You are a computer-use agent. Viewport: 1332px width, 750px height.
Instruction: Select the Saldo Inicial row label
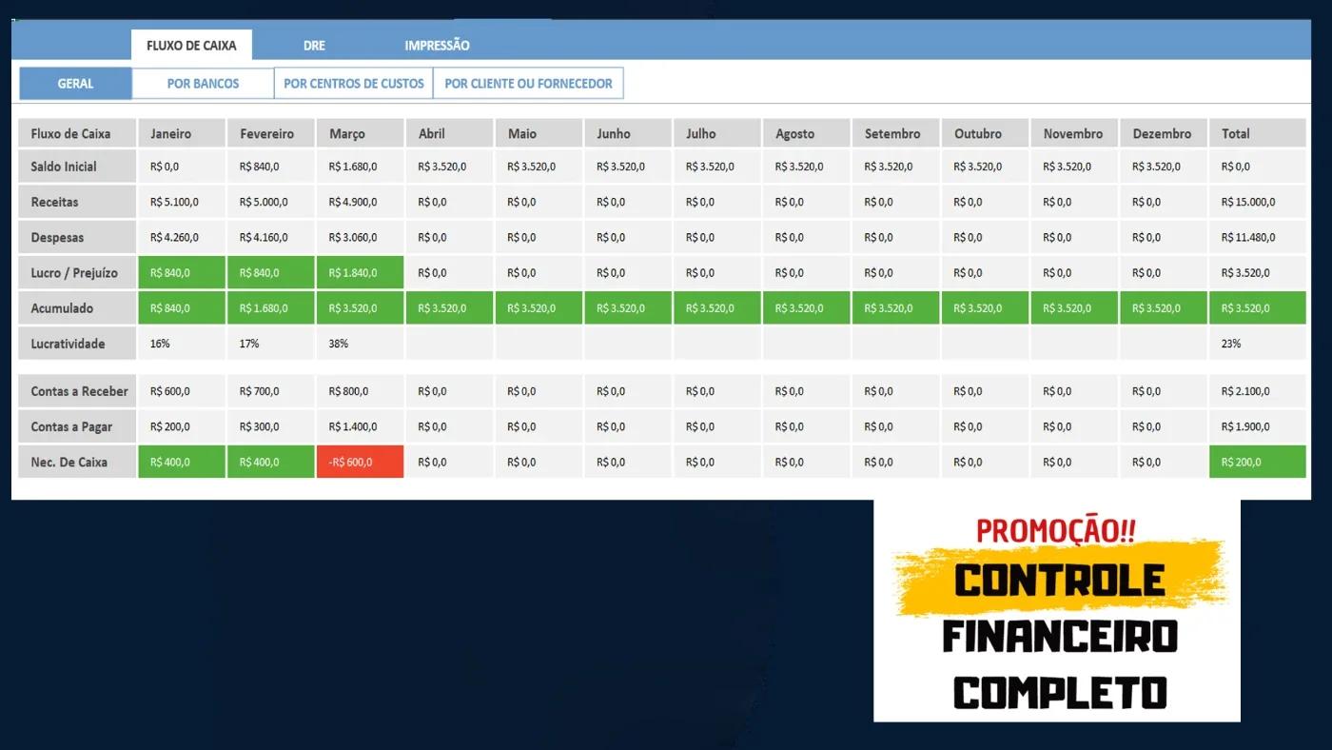click(x=77, y=167)
